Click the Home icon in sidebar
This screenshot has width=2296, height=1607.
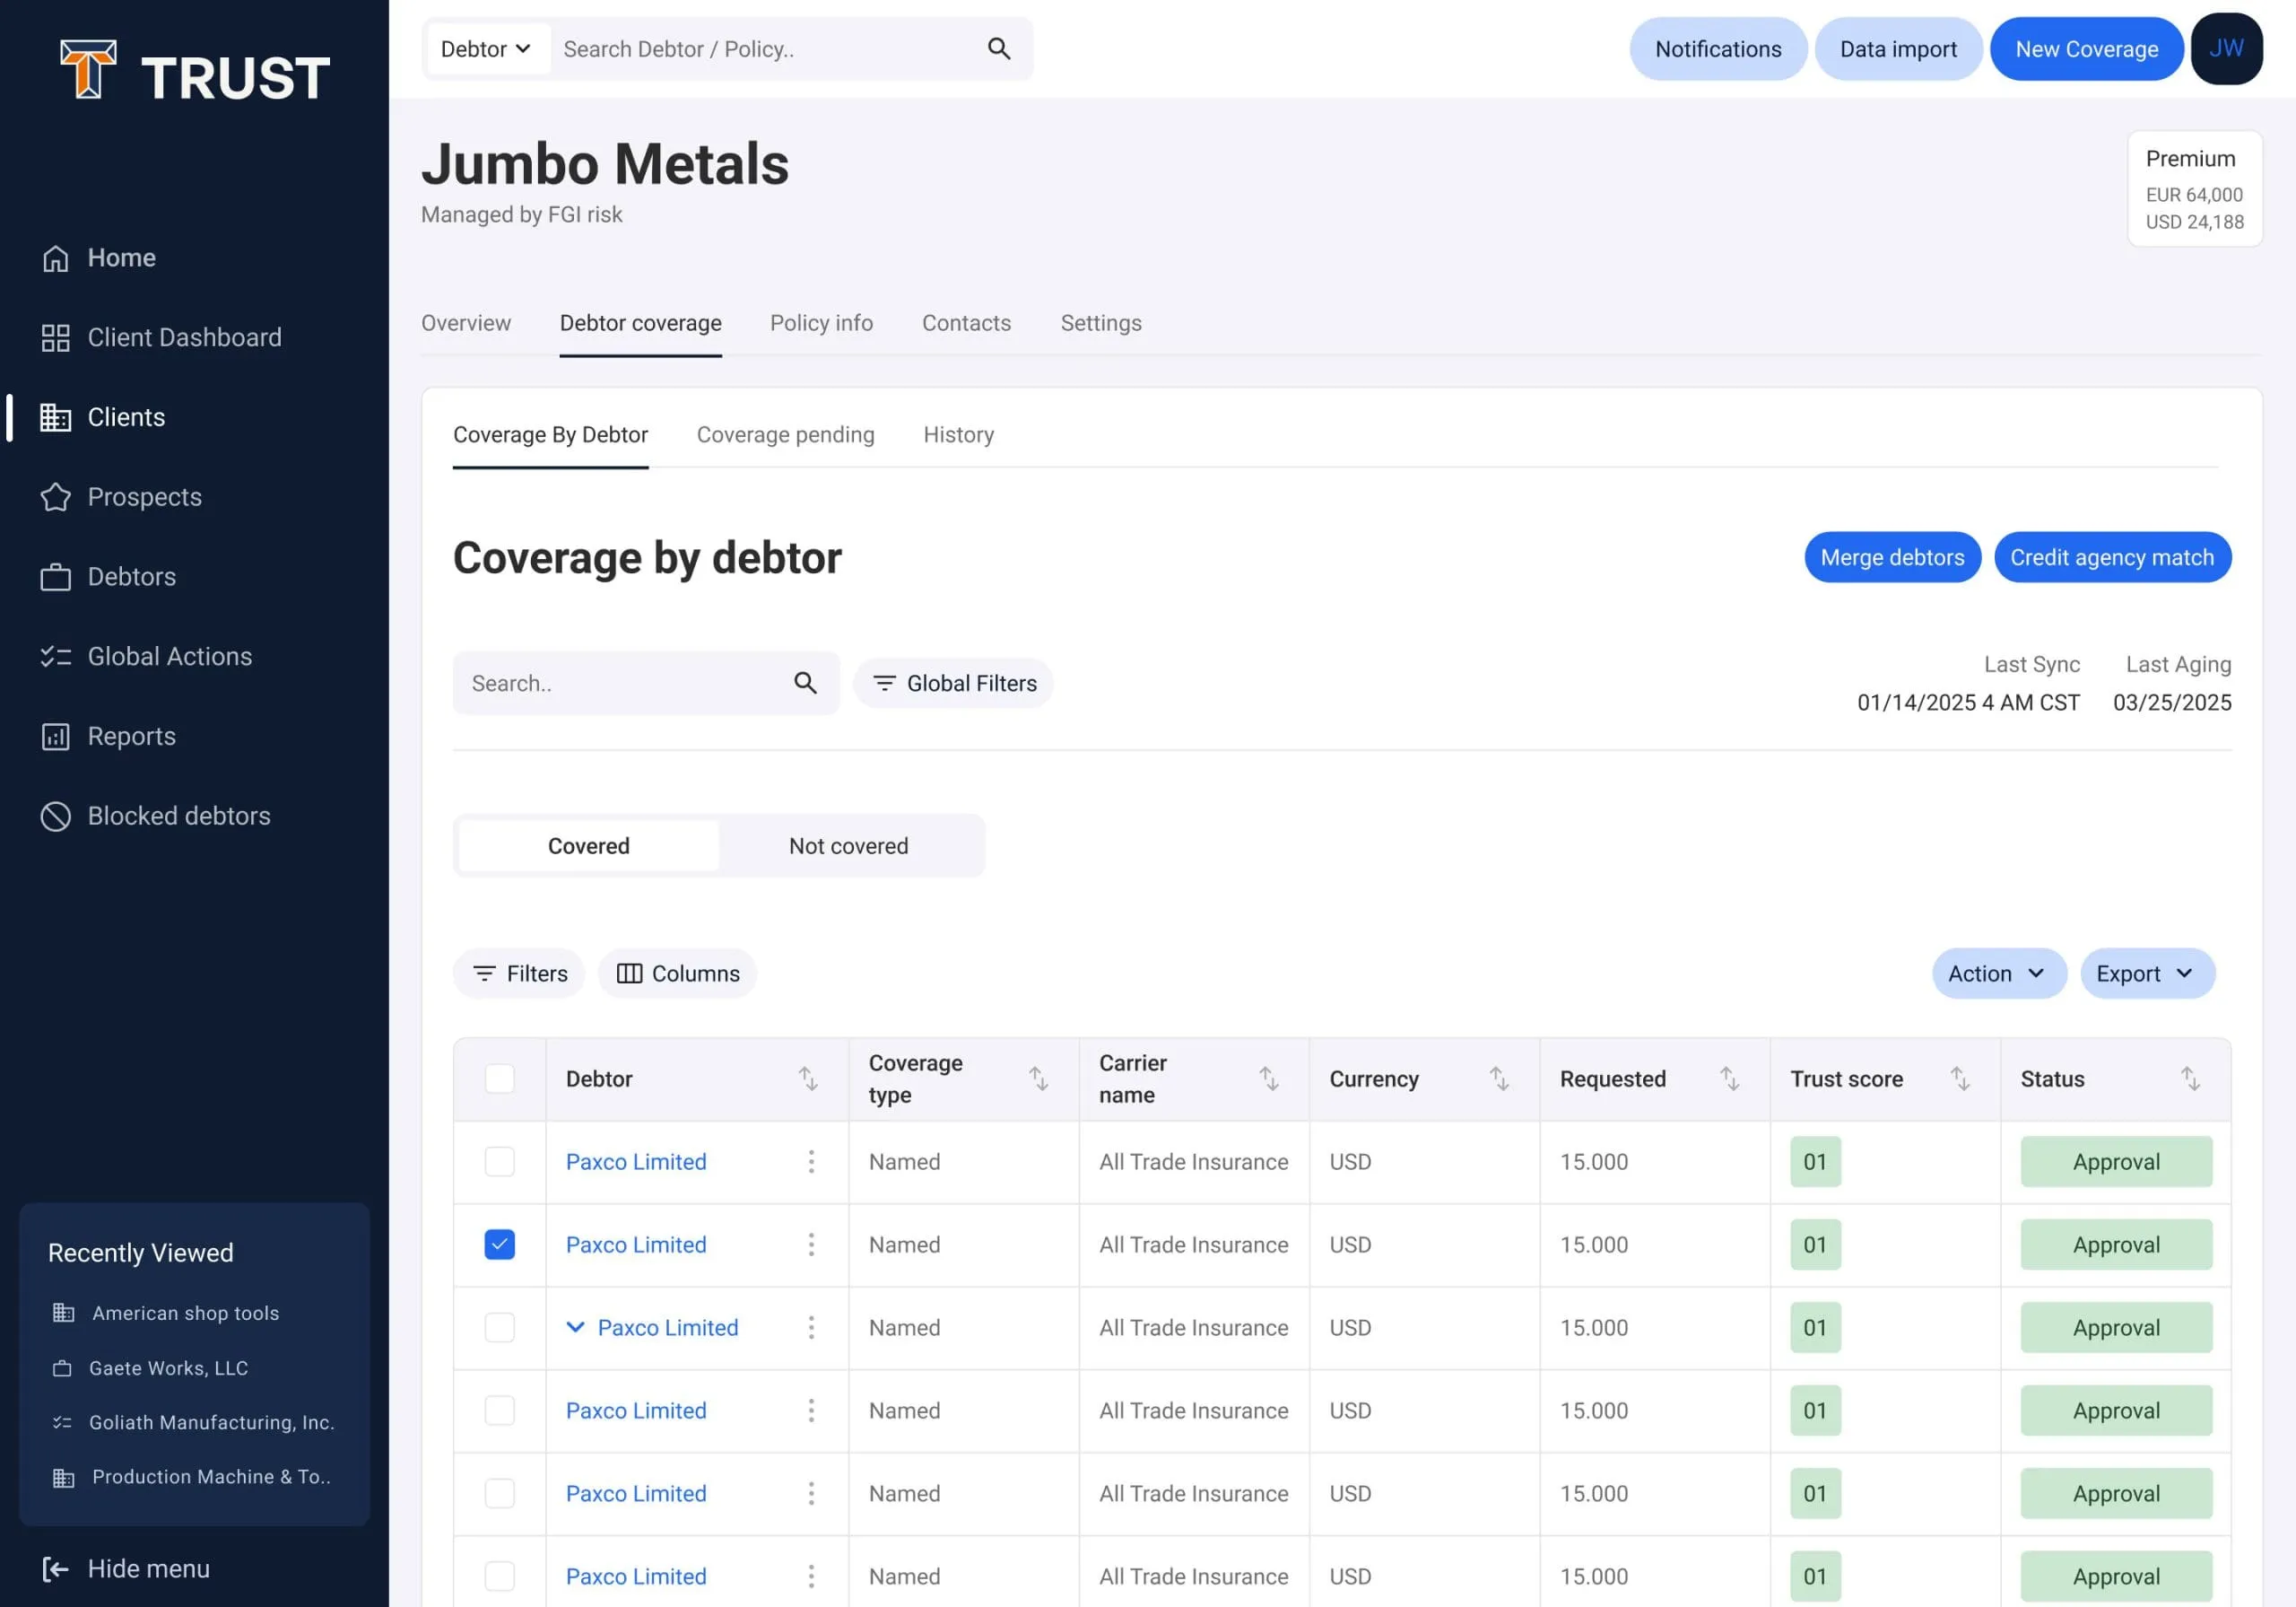click(55, 258)
